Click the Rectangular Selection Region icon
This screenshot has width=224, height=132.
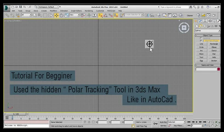tap(45, 15)
